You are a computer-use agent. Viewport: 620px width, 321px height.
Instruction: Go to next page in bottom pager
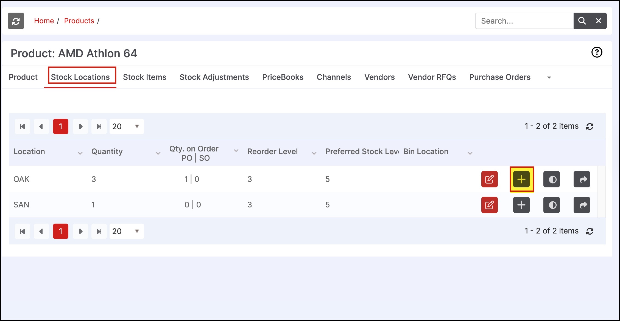pos(80,231)
